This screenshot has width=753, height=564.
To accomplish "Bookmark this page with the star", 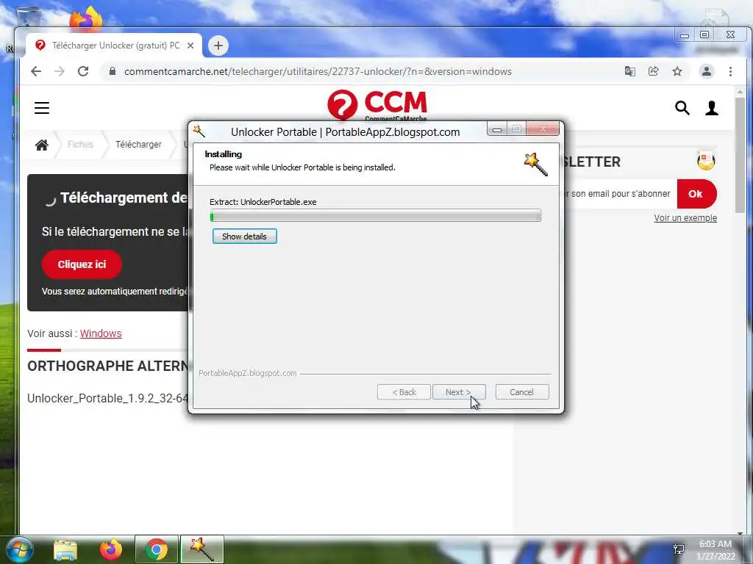I will [677, 71].
